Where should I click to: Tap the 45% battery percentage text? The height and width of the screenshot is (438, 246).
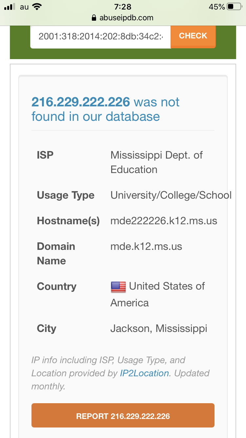pyautogui.click(x=216, y=7)
